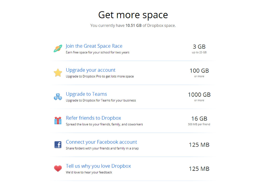Click the Saturn planet icon
The width and height of the screenshot is (258, 193).
click(58, 49)
